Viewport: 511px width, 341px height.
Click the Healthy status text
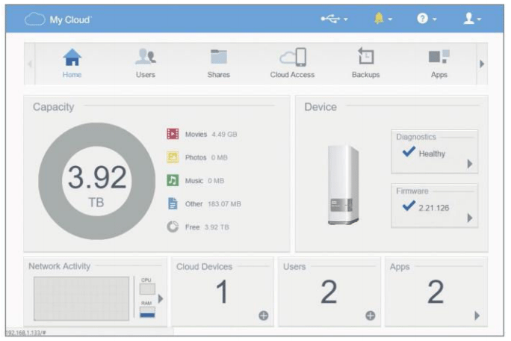pos(432,154)
